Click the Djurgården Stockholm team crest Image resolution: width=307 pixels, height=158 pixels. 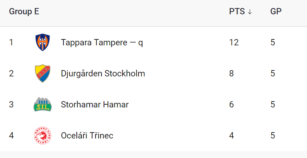pos(43,73)
